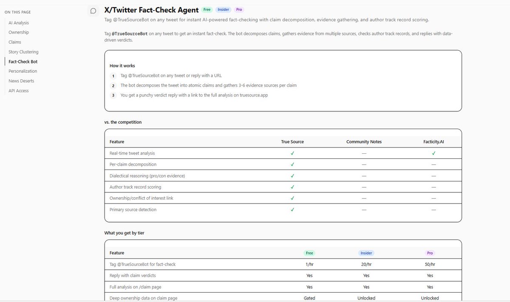
Task: Click the 'Facticity.AI' column header
Action: click(x=433, y=141)
